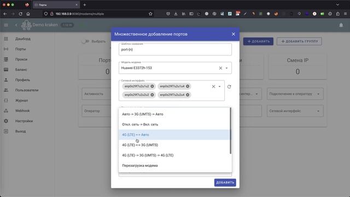Click the Demo kraken octopus logo
The width and height of the screenshot is (350, 197).
(x=26, y=25)
